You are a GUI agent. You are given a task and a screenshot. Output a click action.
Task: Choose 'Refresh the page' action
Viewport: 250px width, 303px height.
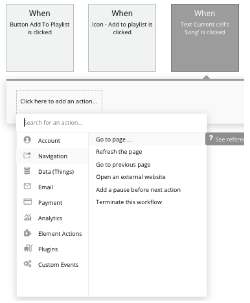pyautogui.click(x=119, y=152)
